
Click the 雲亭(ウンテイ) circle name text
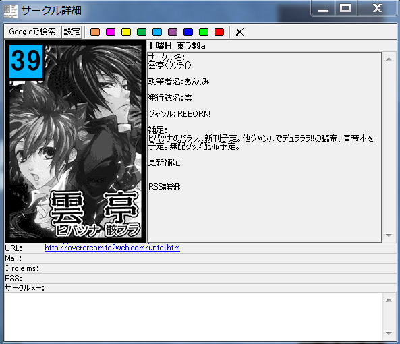click(169, 65)
